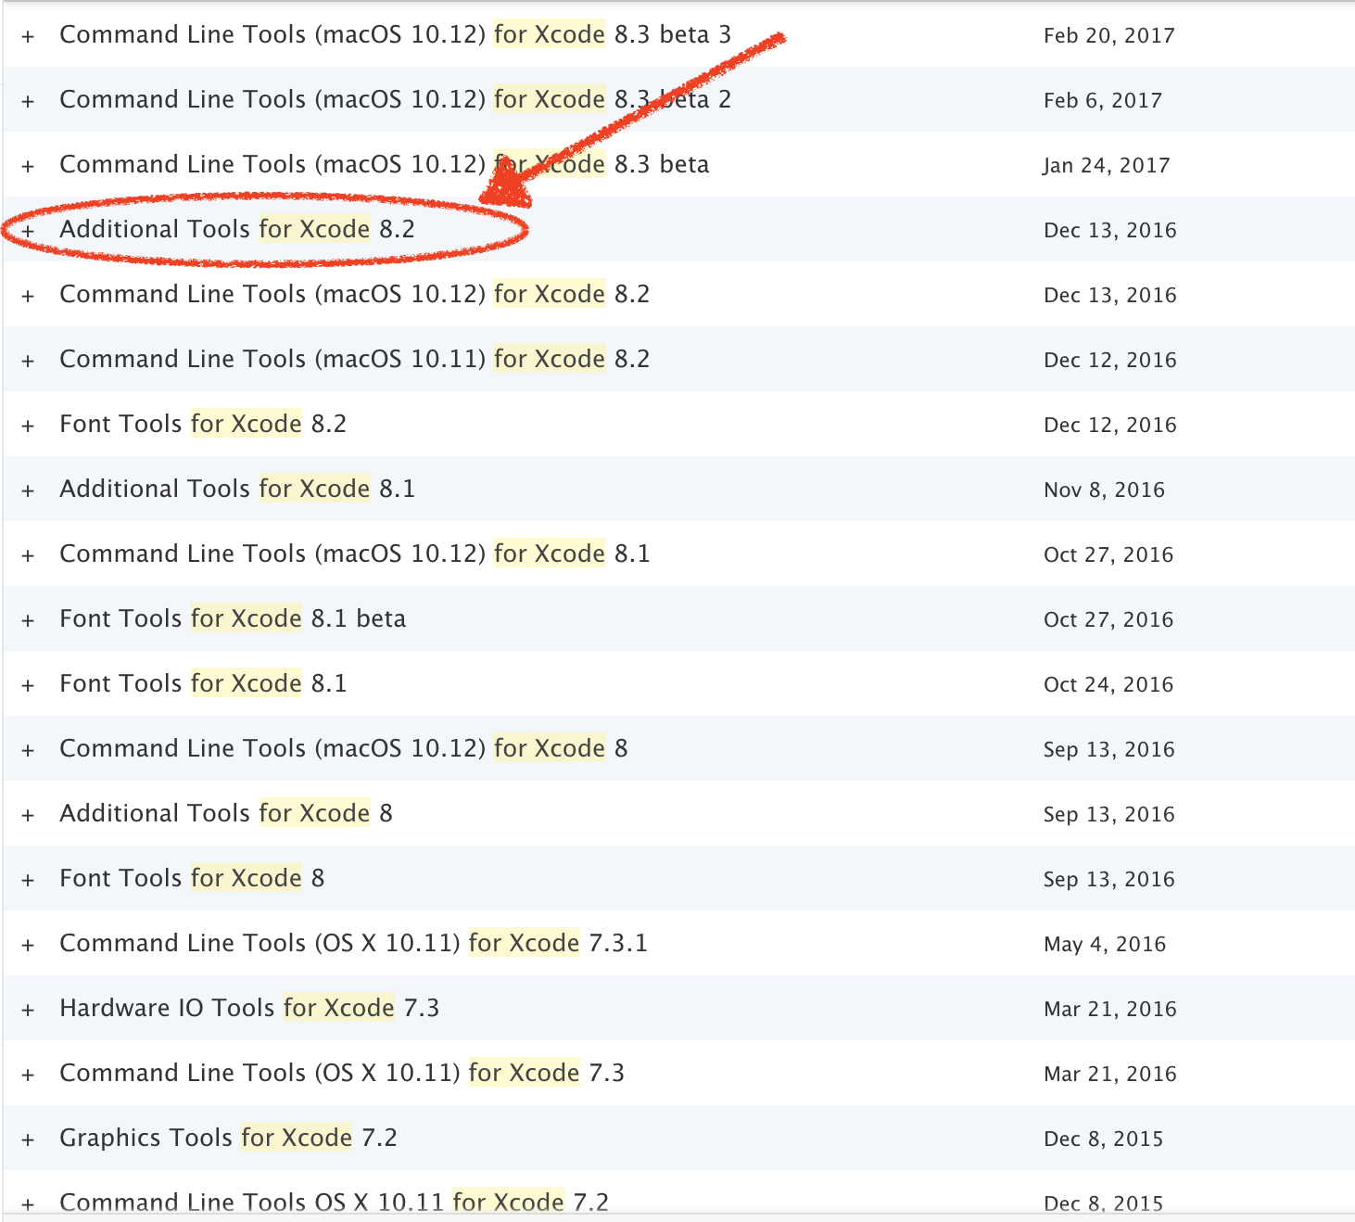Expand Command Line Tools macOS 10.11 Xcode 8.2
Viewport: 1355px width, 1222px height.
click(28, 362)
